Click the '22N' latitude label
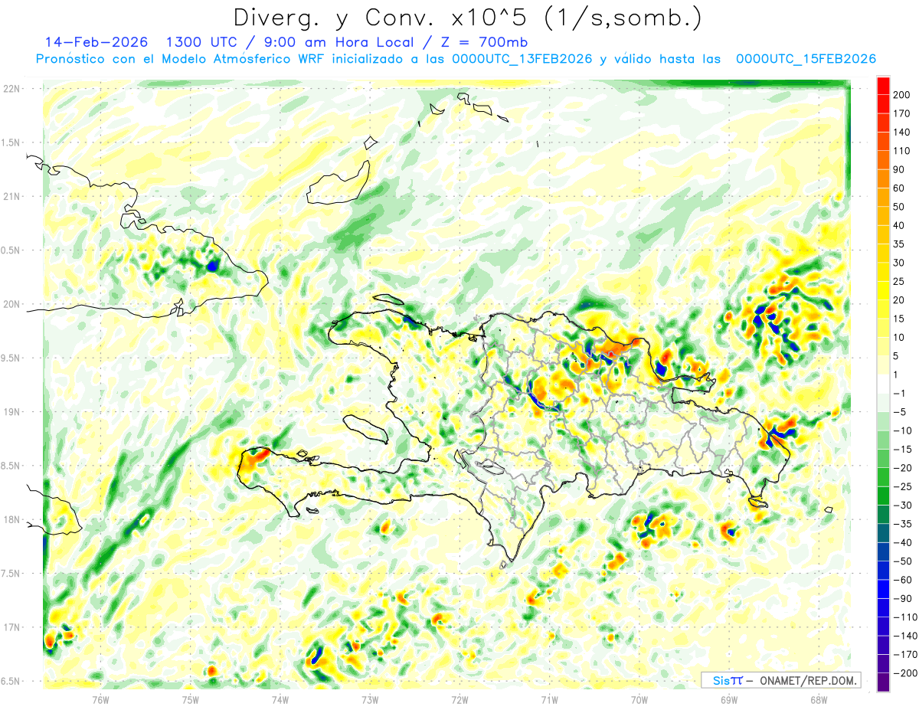Image resolution: width=919 pixels, height=710 pixels. tap(11, 89)
